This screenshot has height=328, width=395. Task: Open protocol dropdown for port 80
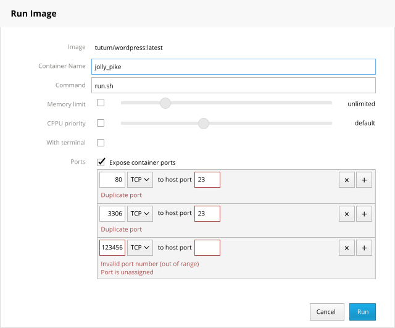coord(140,180)
